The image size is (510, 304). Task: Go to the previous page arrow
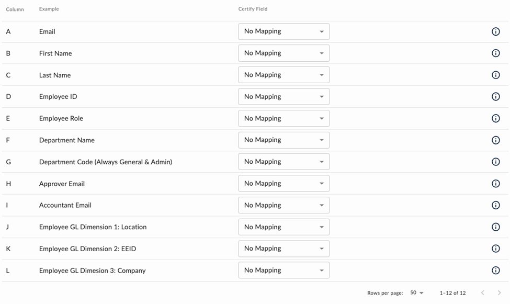click(482, 293)
